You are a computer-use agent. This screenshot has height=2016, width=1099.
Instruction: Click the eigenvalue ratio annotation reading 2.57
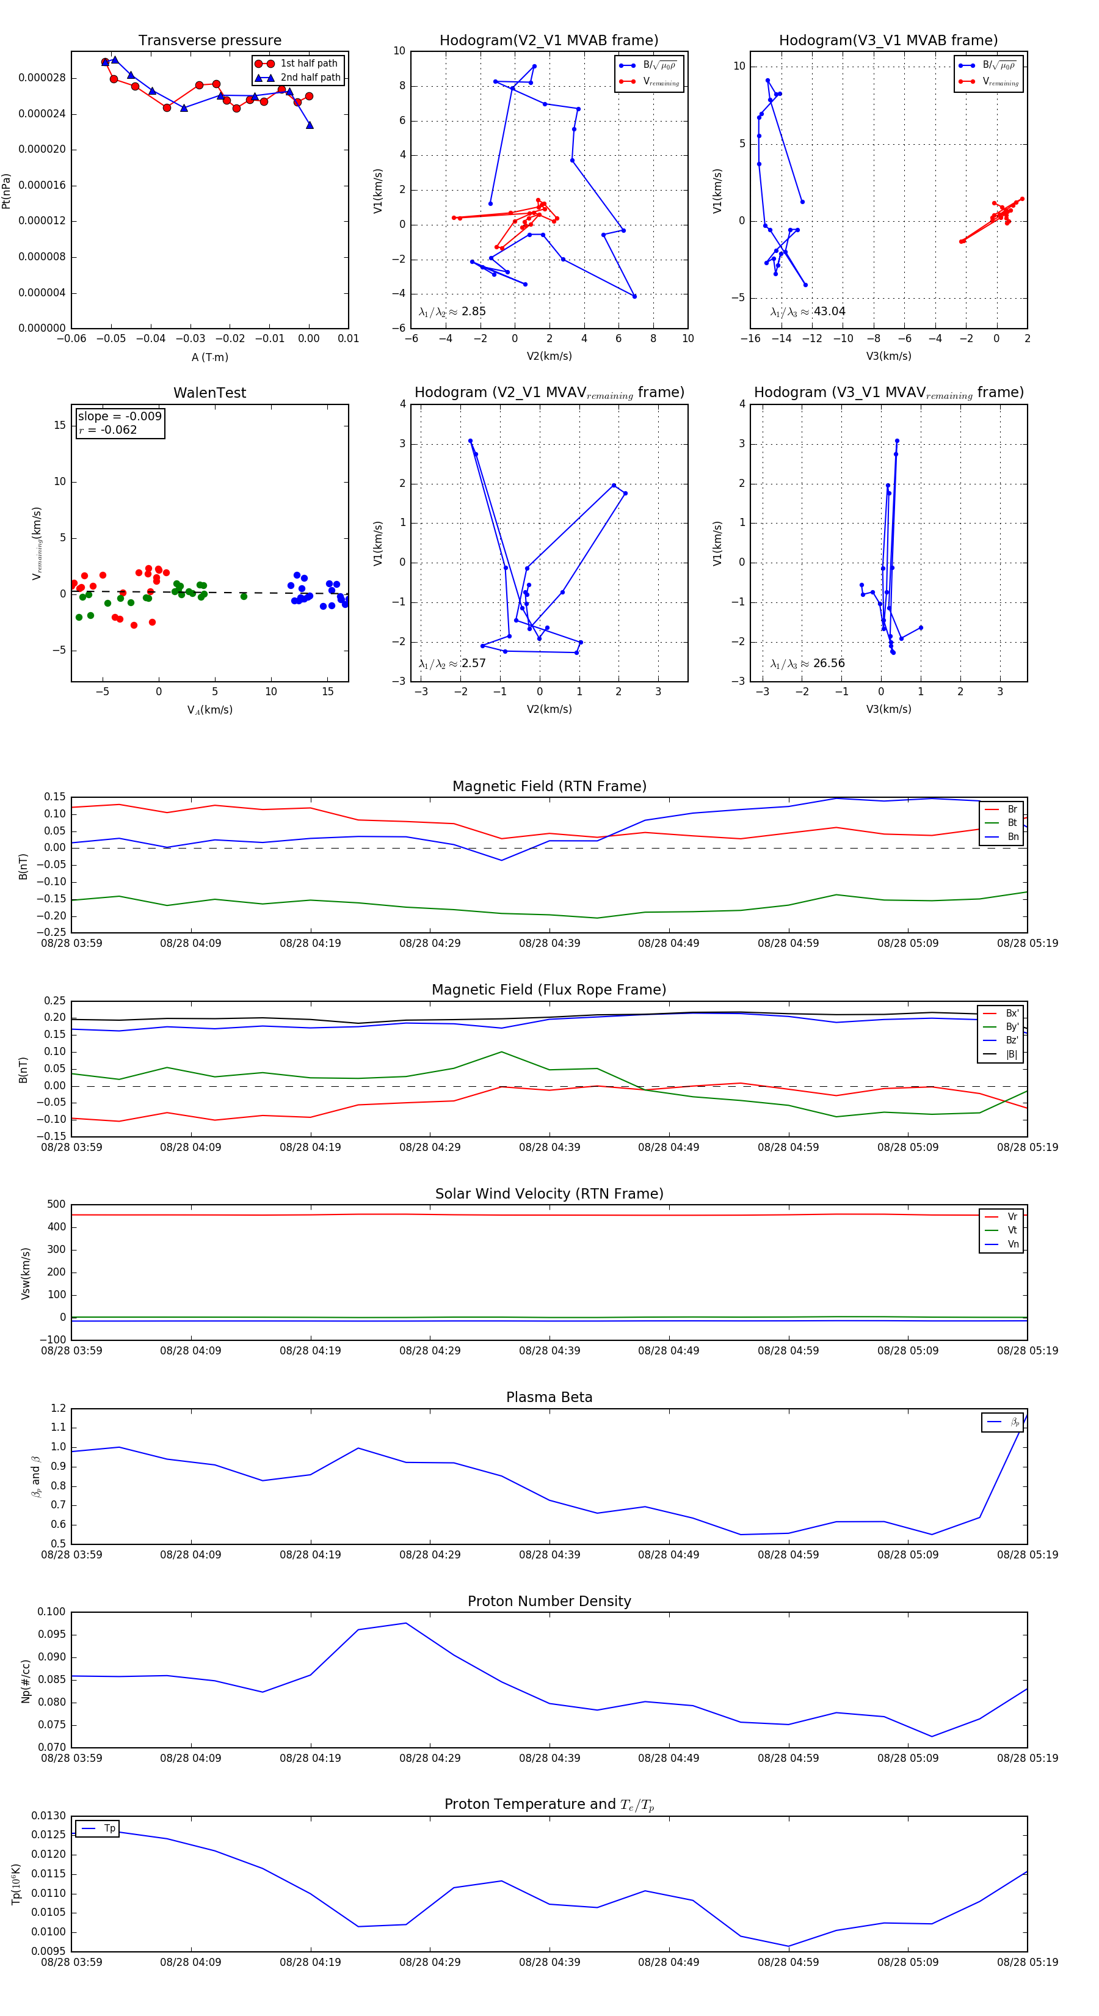[452, 663]
